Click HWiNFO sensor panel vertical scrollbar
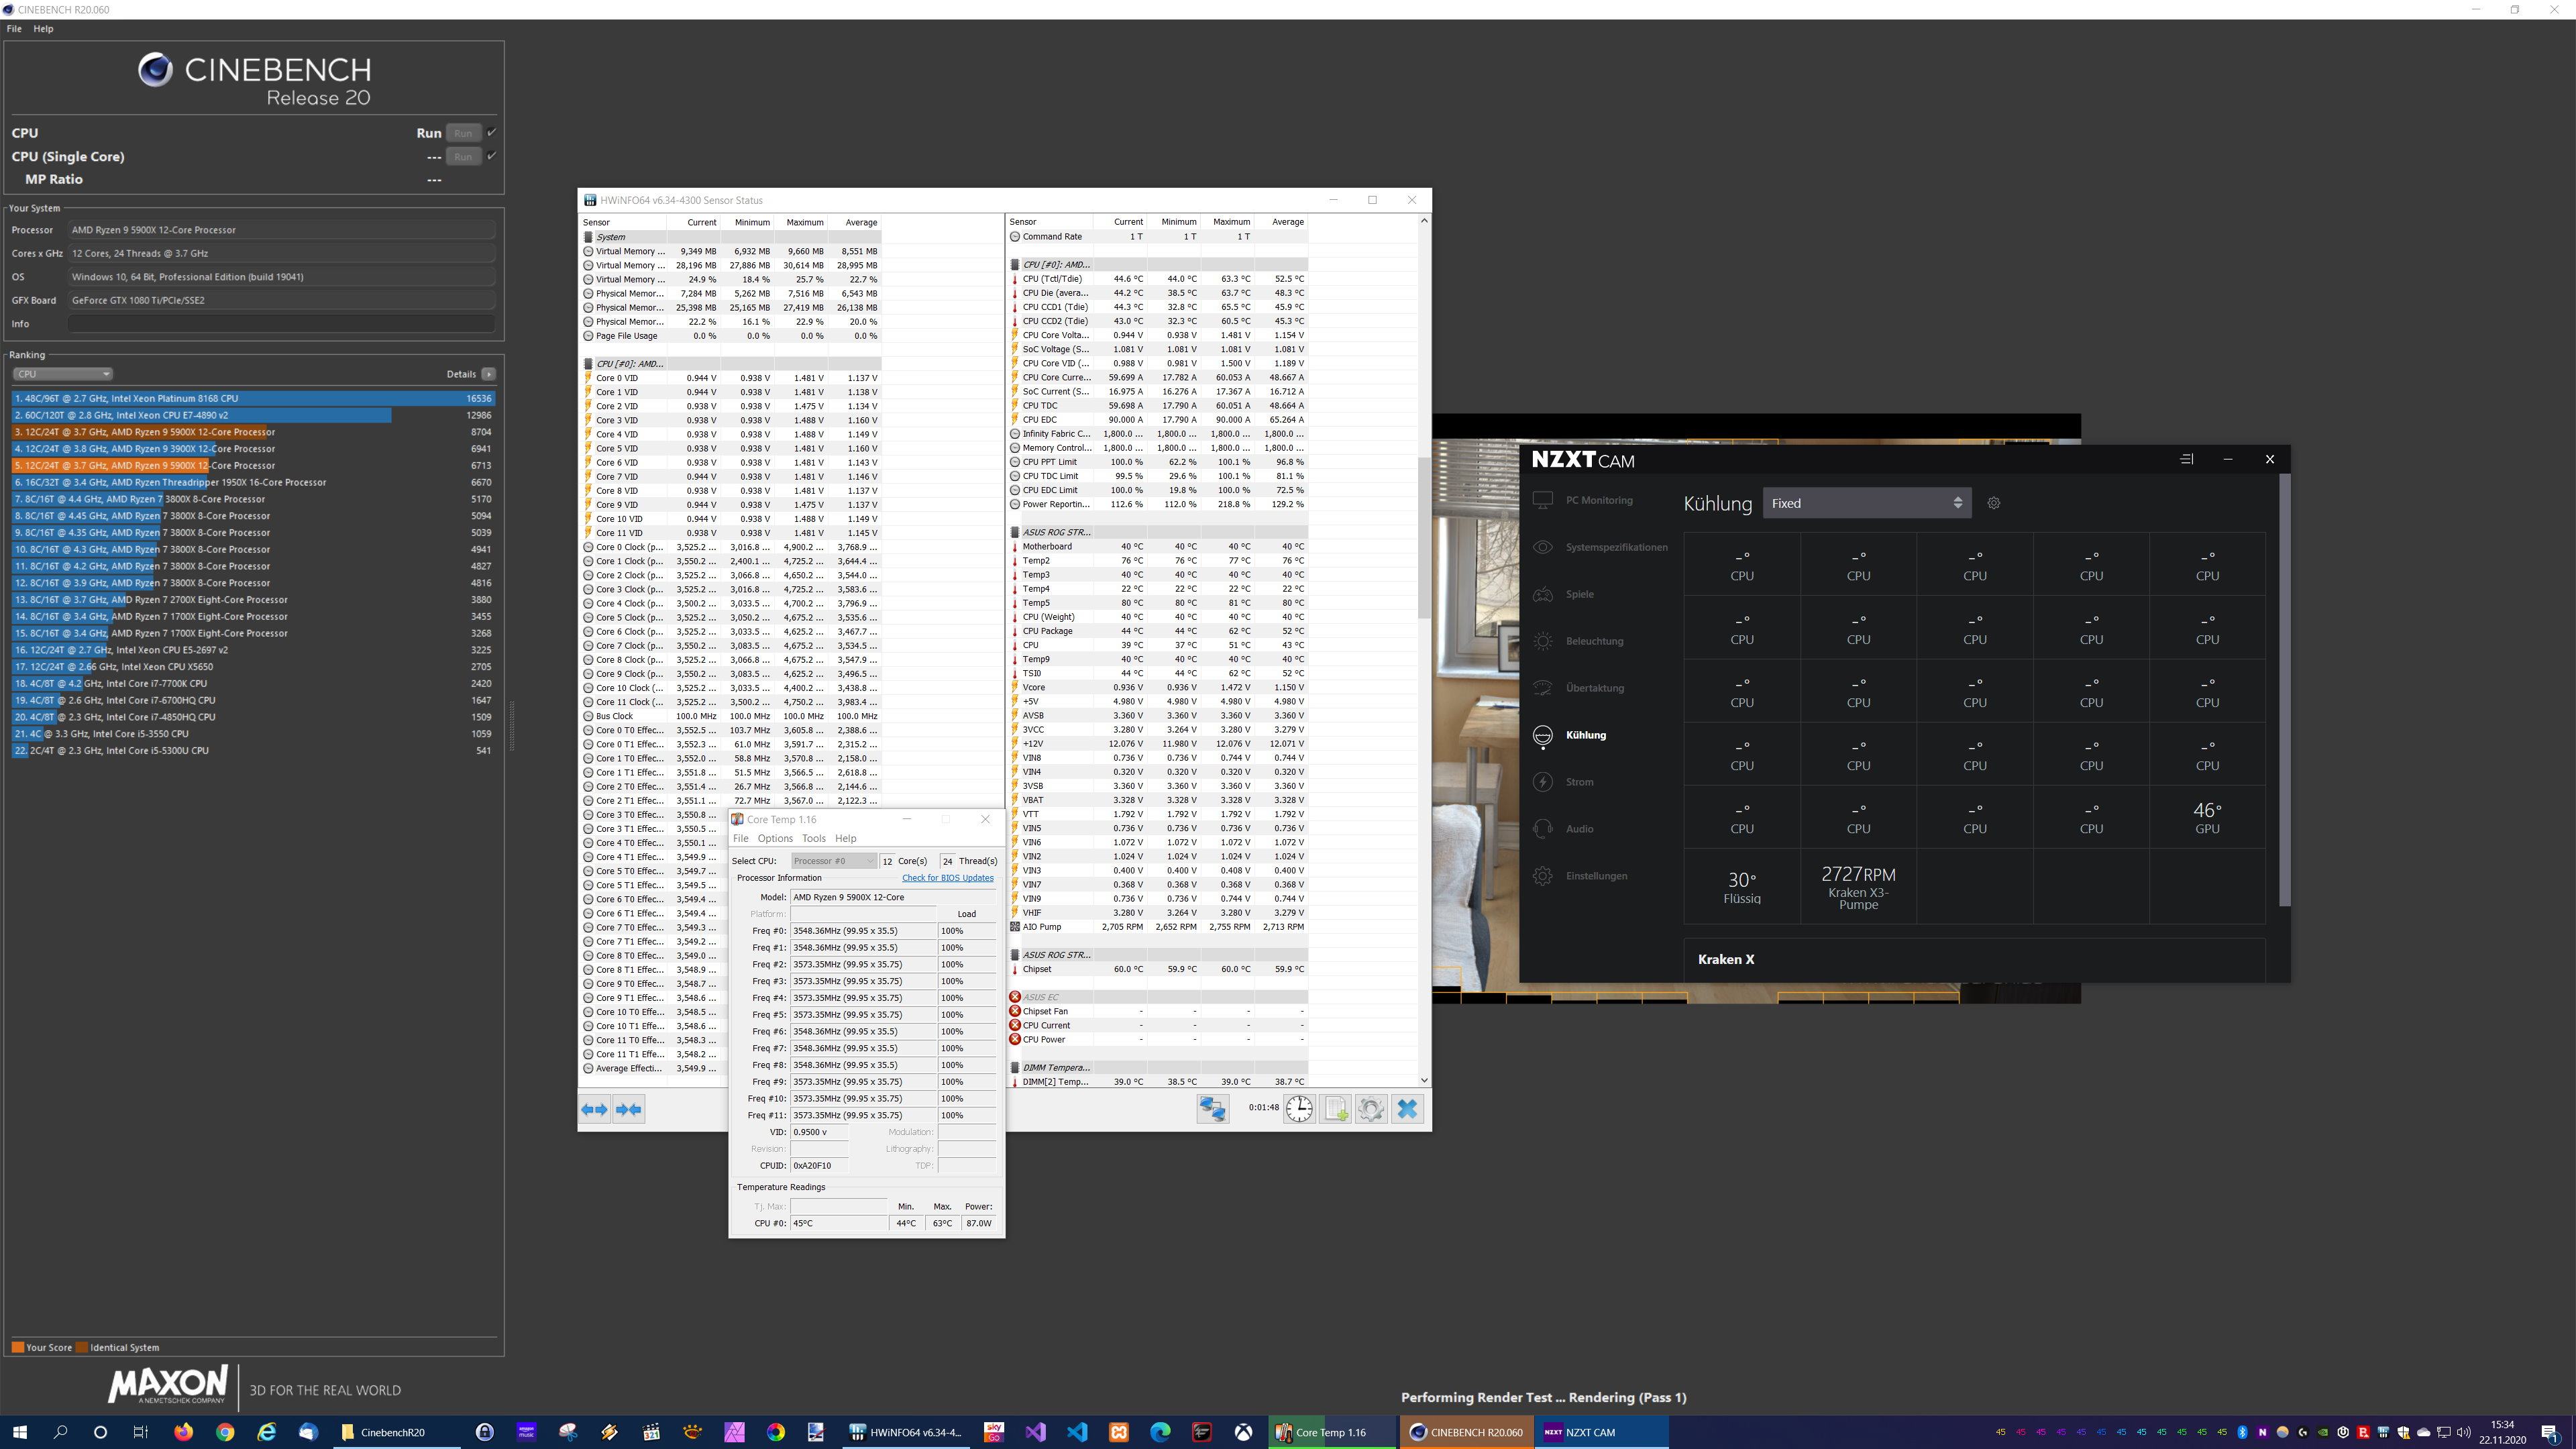 coord(1424,538)
